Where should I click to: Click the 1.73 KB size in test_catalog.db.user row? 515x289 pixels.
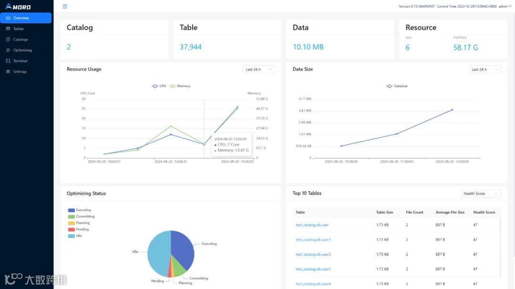click(x=382, y=225)
